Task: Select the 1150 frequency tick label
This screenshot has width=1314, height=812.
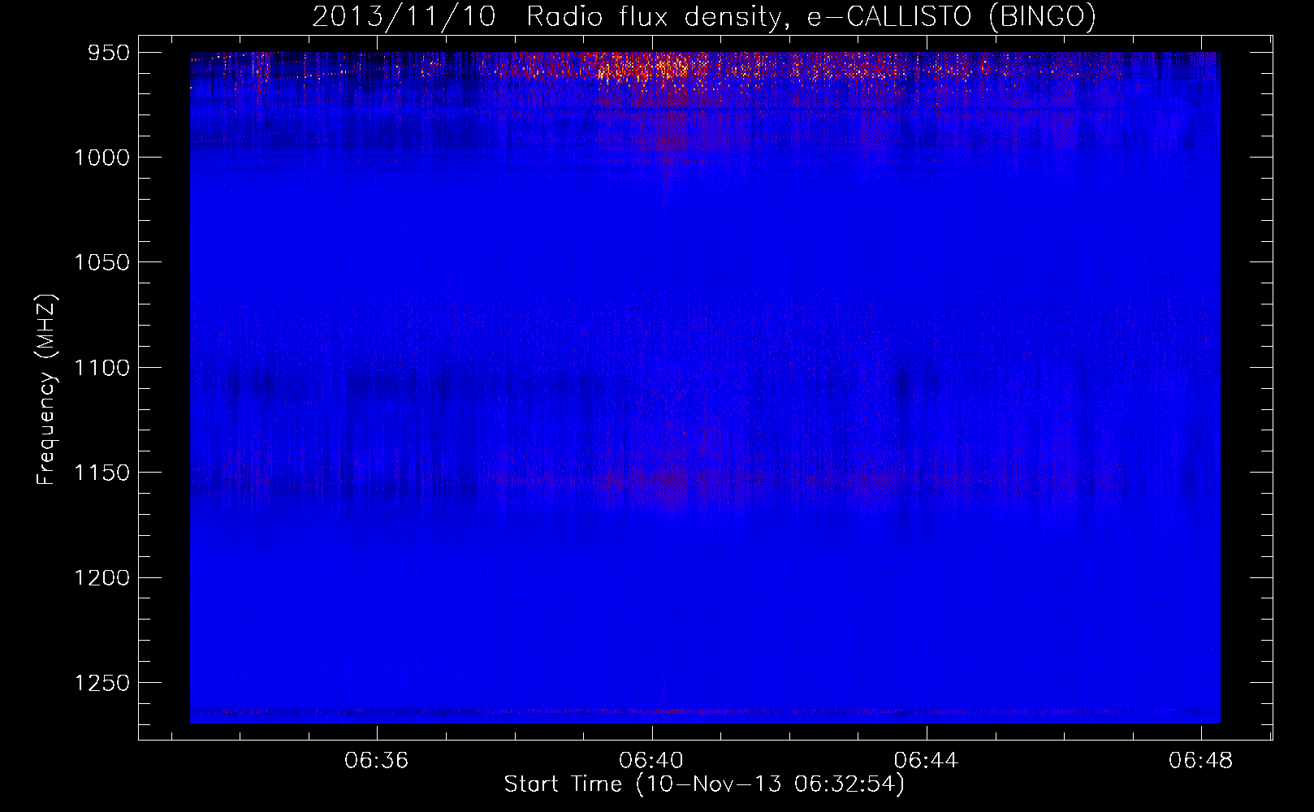Action: (x=102, y=473)
